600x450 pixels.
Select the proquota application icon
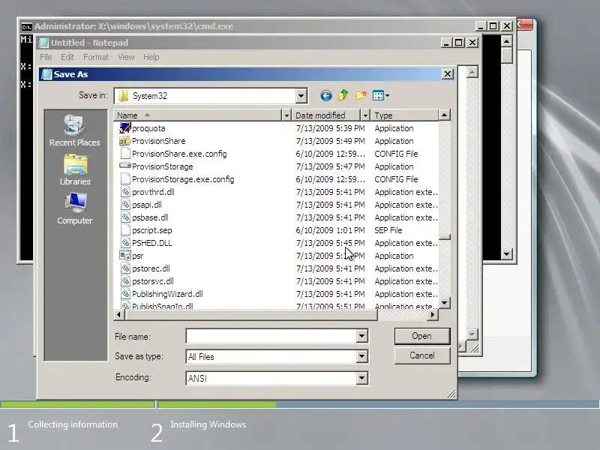coord(125,127)
